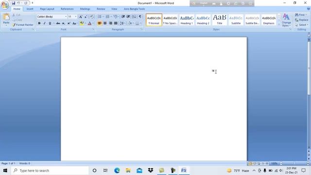311x175 pixels.
Task: Toggle Show/Hide paragraph marks
Action: [x=140, y=17]
